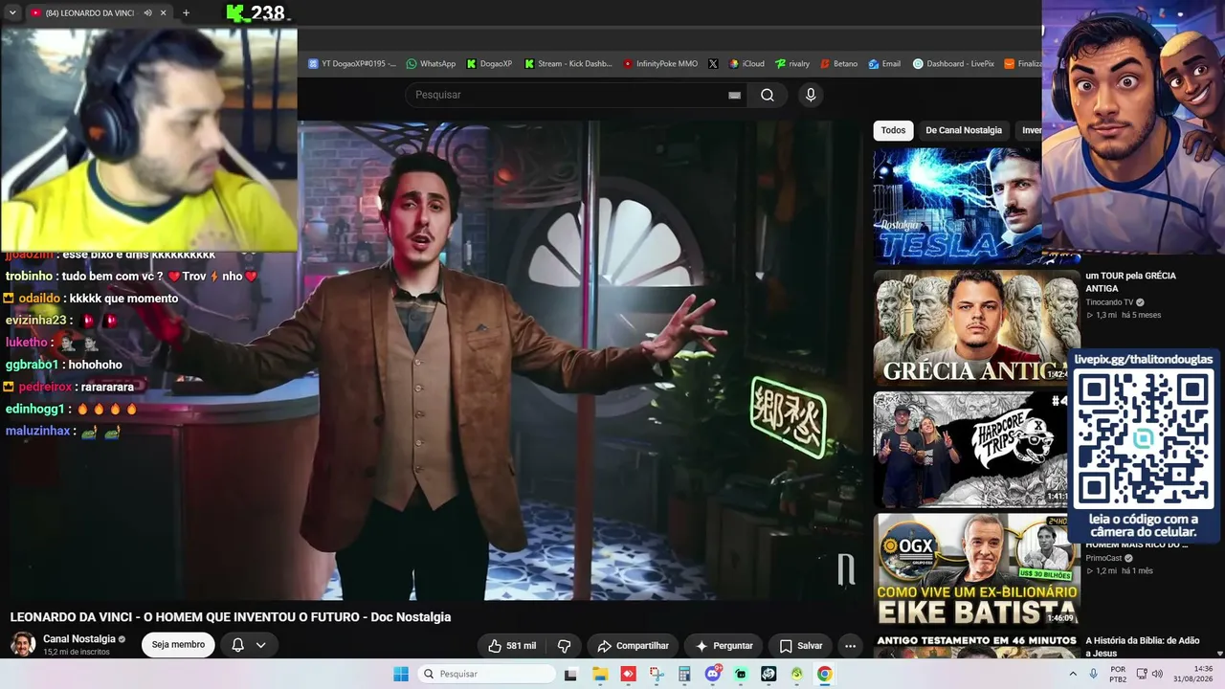The image size is (1225, 689).
Task: Open the Tinocando TV channel name
Action: point(1109,302)
